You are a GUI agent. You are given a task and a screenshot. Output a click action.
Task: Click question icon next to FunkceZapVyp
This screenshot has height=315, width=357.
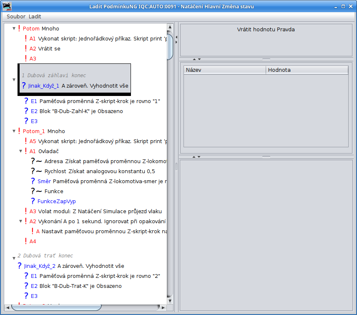click(33, 201)
